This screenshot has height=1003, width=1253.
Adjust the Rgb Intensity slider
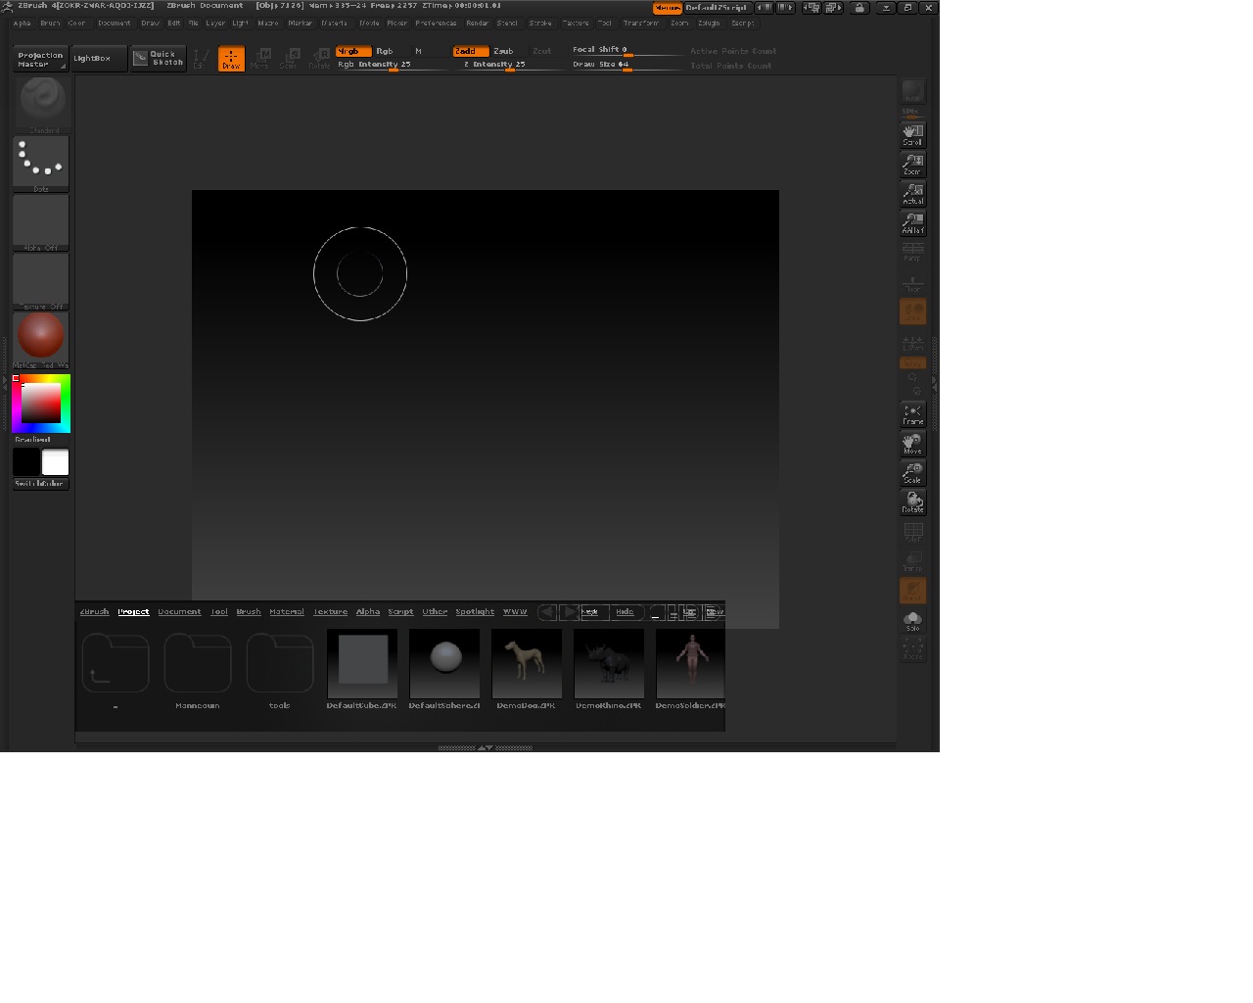click(393, 65)
